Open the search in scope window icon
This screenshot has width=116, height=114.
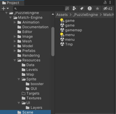click(x=67, y=9)
